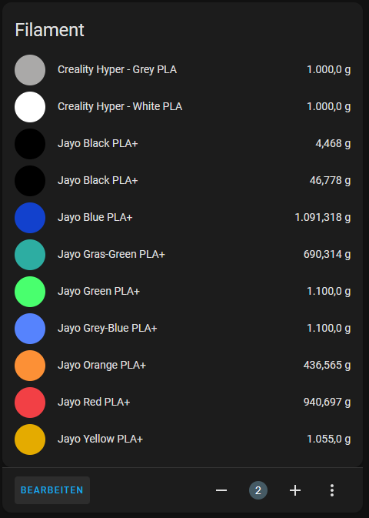Open Jayo Black PLA+ entry with 4,468 g

click(182, 144)
